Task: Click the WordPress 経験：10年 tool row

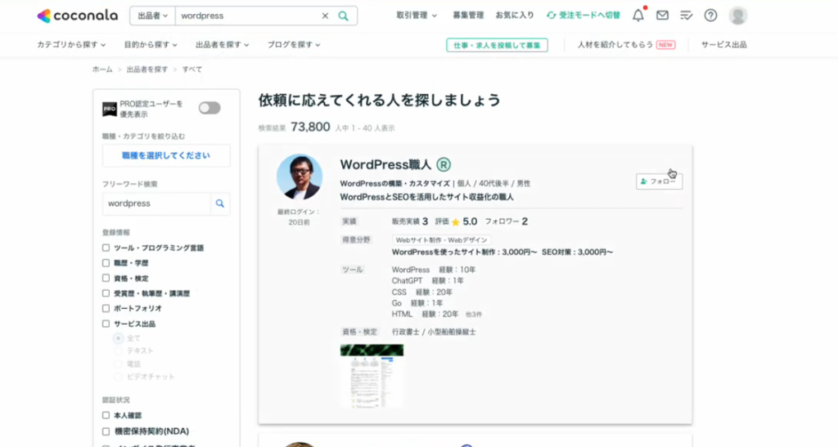Action: coord(434,270)
